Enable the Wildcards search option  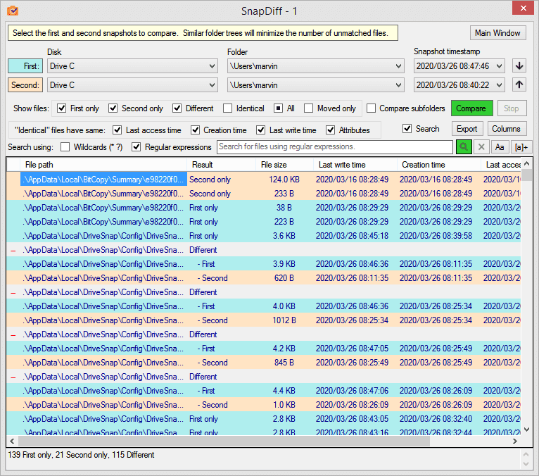[x=65, y=147]
